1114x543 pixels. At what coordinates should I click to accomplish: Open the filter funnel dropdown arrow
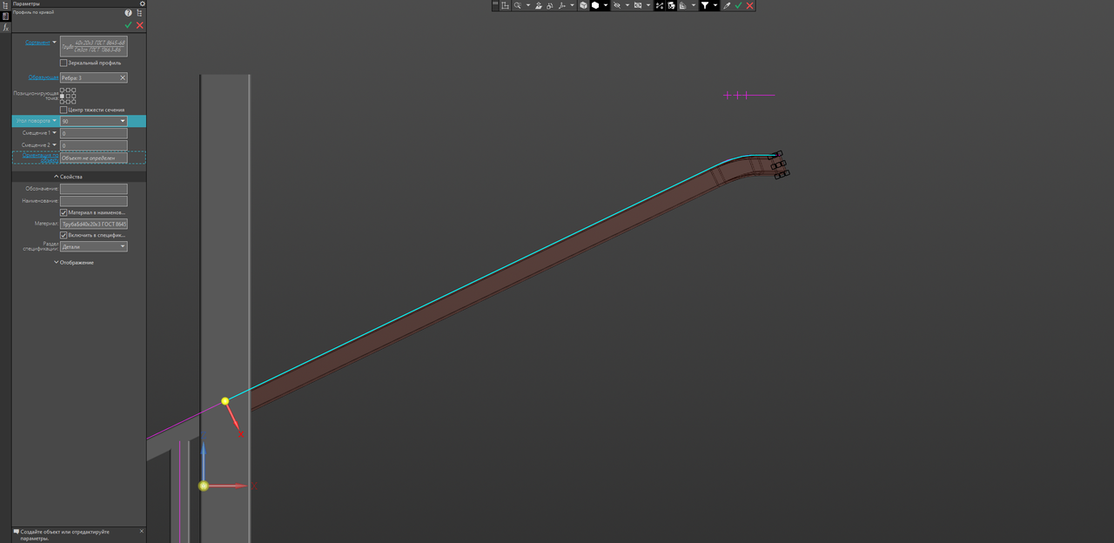[x=715, y=5]
